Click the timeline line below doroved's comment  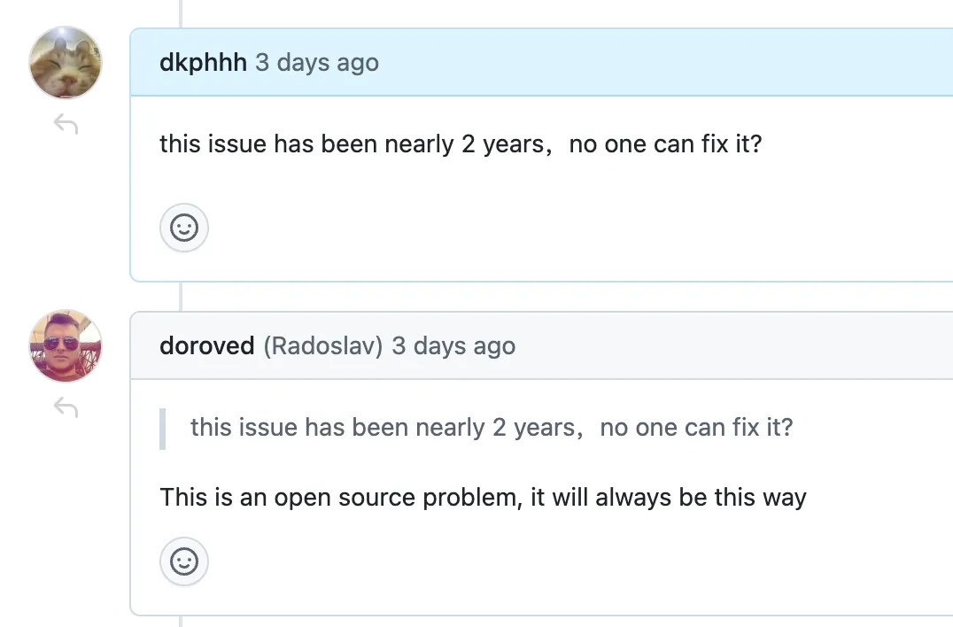[x=181, y=621]
